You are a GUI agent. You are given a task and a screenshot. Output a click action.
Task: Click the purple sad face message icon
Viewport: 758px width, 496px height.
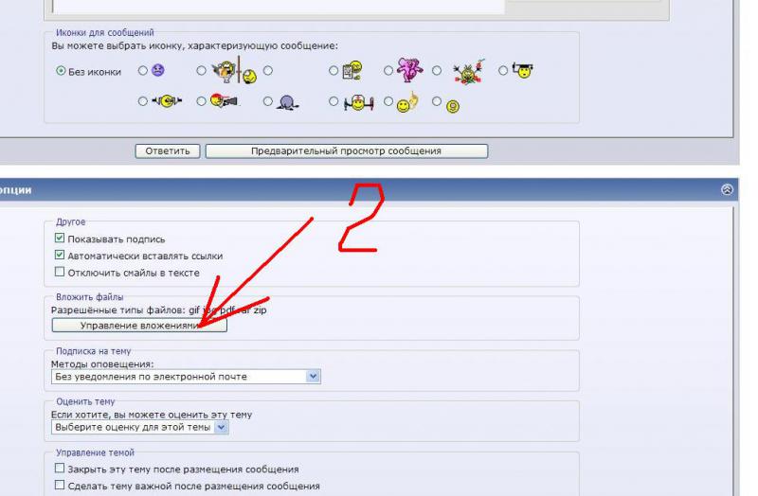tap(158, 70)
